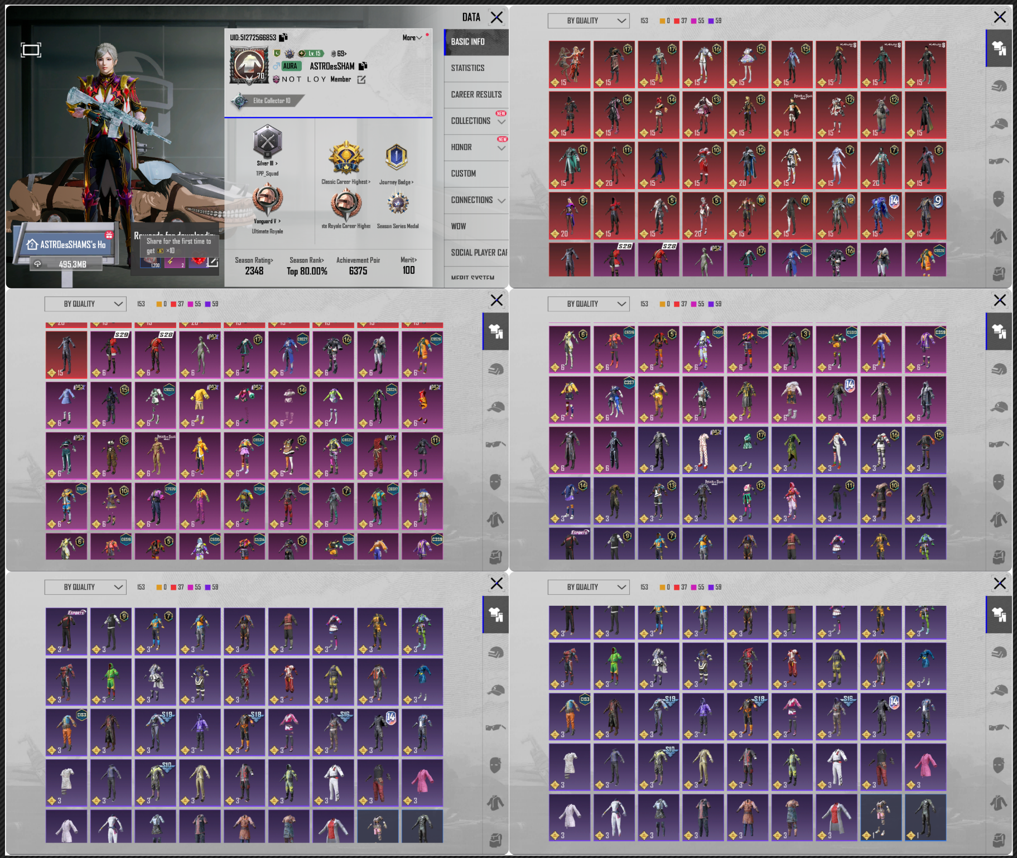
Task: Select helmet category icon in top-right panel sidebar
Action: click(x=999, y=86)
